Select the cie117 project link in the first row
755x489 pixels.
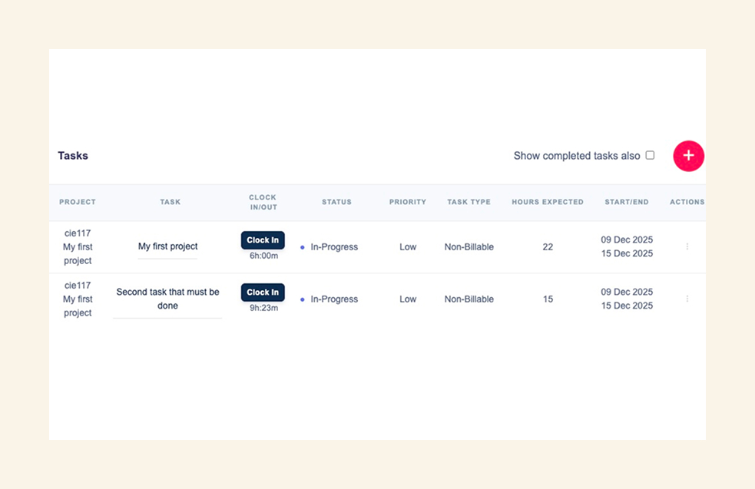(x=77, y=233)
